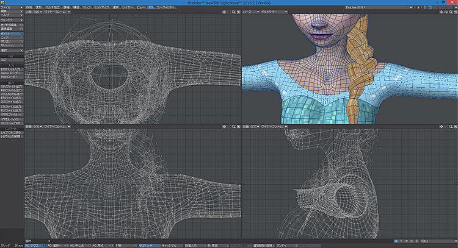Click STLファイル出力 export button
Viewport: 458px width, 248px height.
[12, 107]
